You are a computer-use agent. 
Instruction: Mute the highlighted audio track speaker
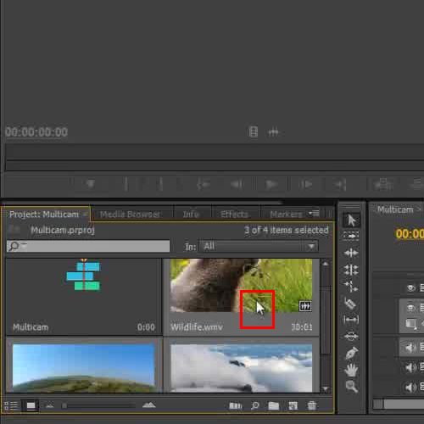411,347
